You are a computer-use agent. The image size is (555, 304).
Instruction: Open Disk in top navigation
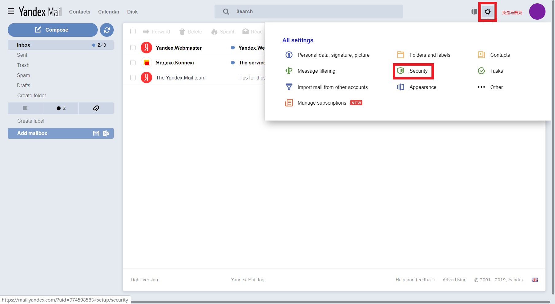132,12
